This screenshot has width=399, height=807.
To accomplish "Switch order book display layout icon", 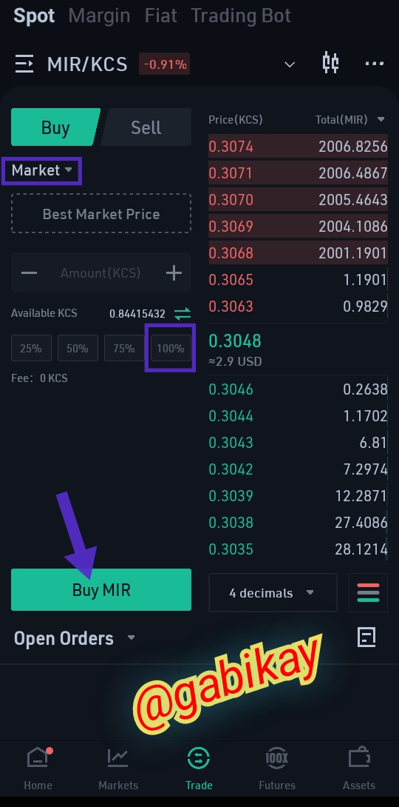I will 368,593.
